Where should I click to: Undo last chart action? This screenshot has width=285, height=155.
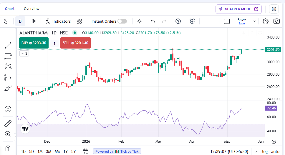point(153,21)
